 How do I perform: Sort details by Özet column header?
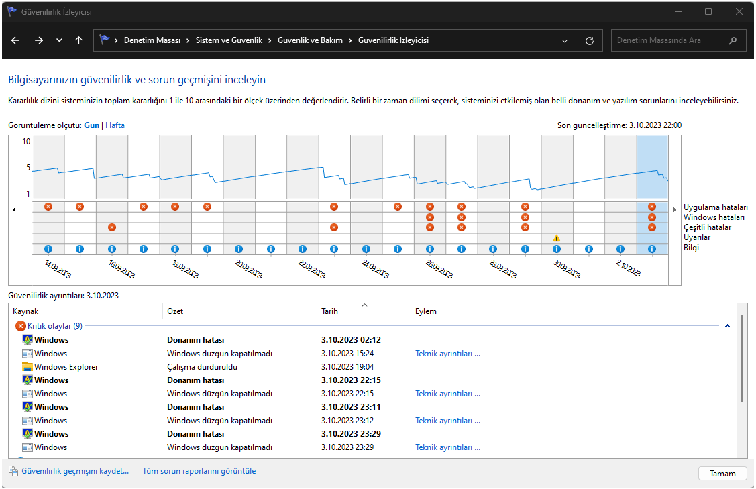click(x=239, y=311)
